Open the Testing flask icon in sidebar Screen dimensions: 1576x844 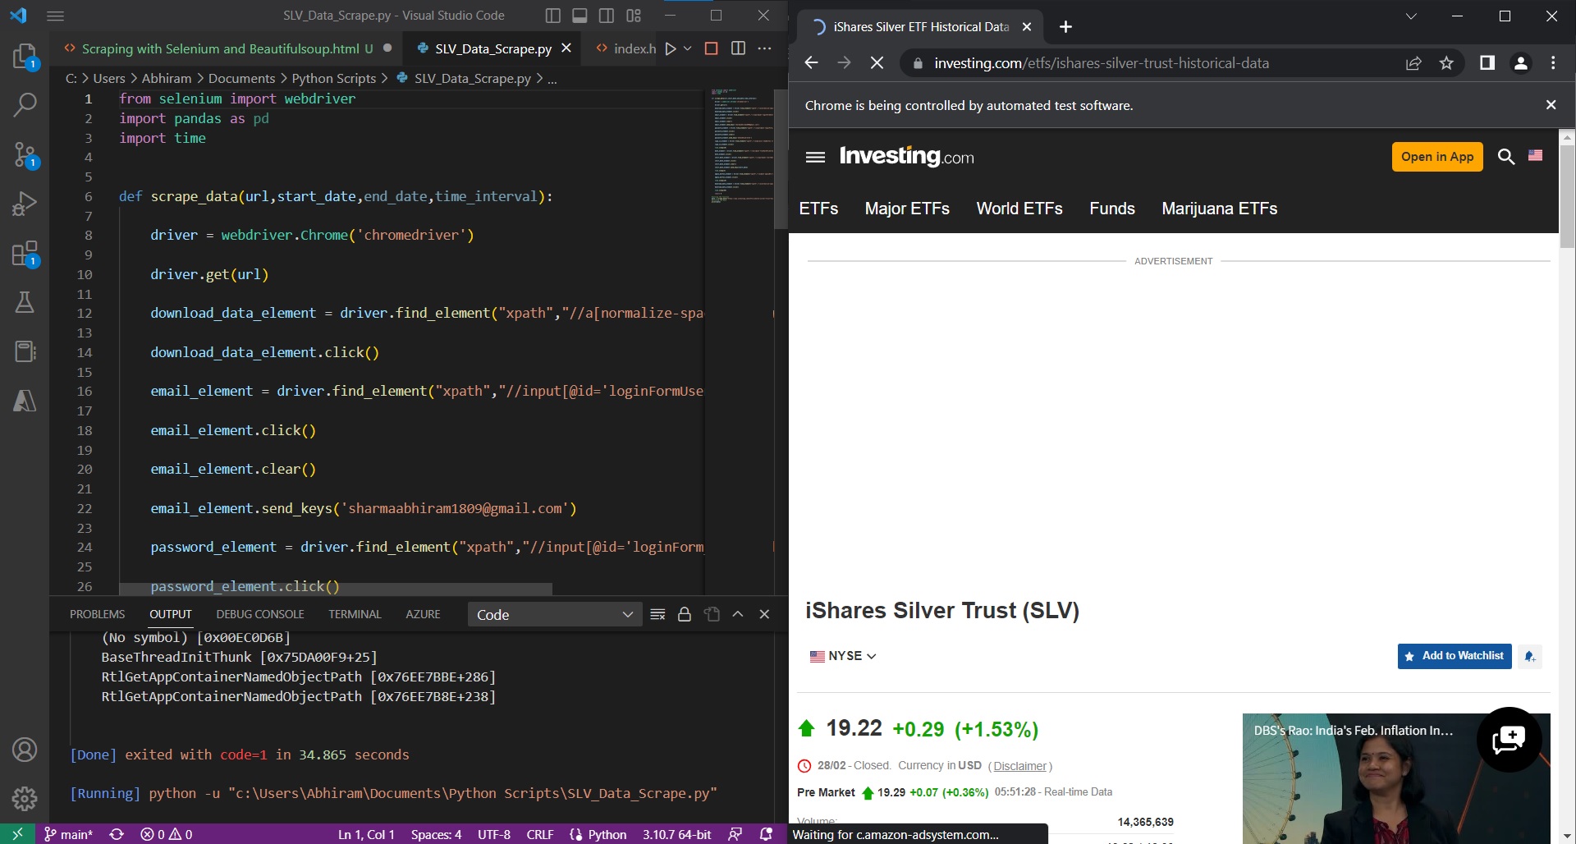pyautogui.click(x=25, y=302)
